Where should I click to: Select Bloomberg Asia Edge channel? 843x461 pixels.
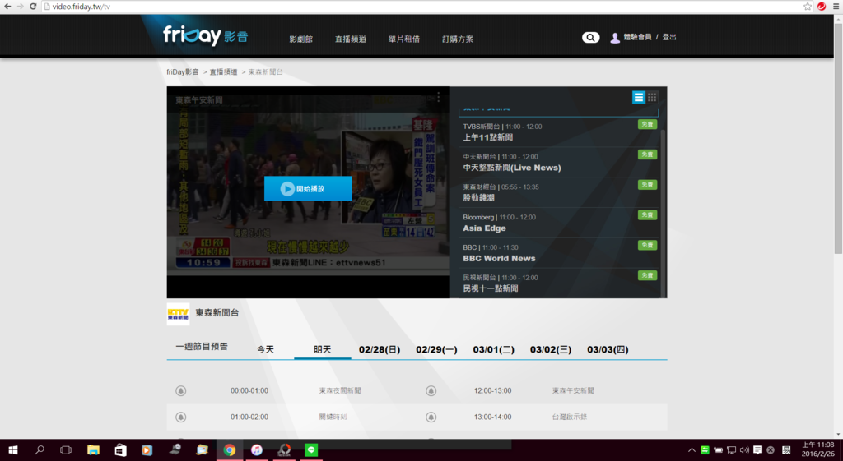click(x=559, y=223)
